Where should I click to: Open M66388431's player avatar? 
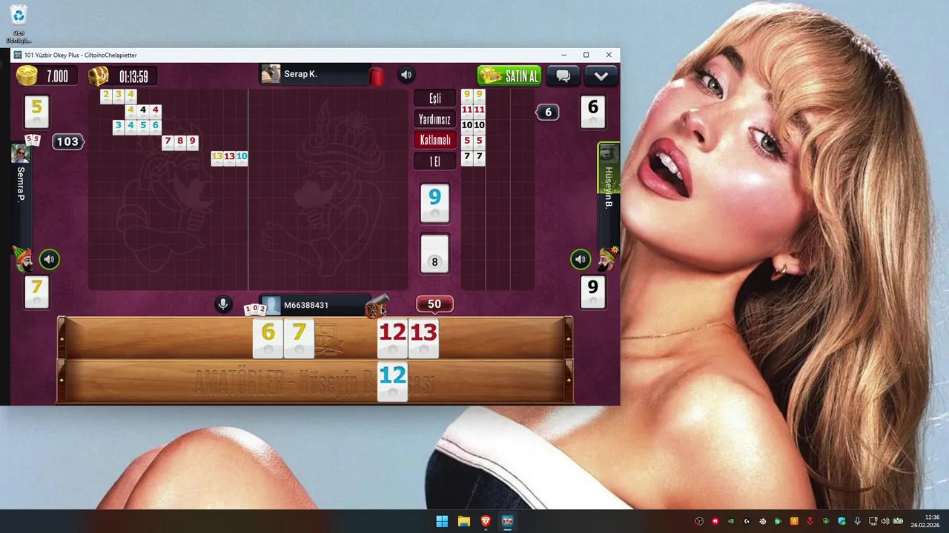click(271, 305)
